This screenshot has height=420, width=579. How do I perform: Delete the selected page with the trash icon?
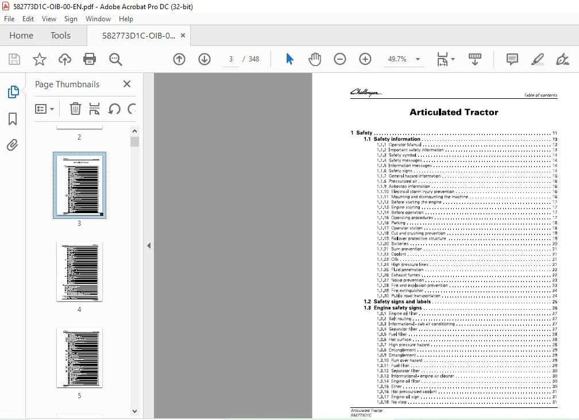[x=75, y=109]
